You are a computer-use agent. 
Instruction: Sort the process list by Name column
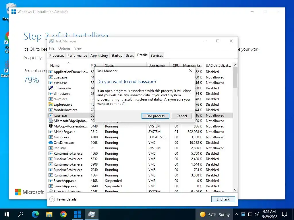coord(68,65)
